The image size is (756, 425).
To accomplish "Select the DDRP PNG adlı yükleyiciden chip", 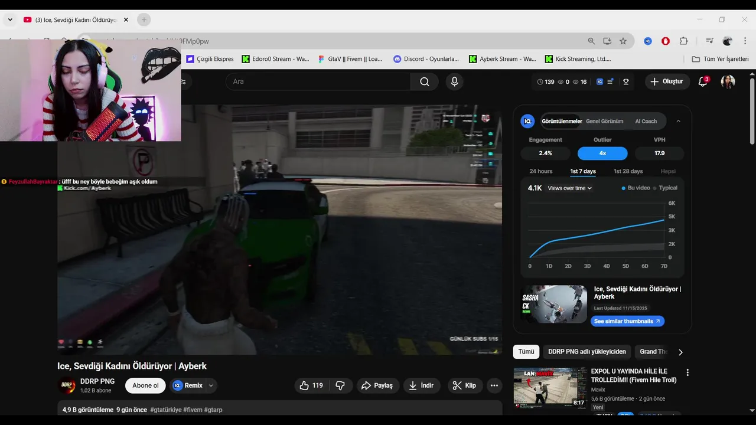I will (587, 352).
